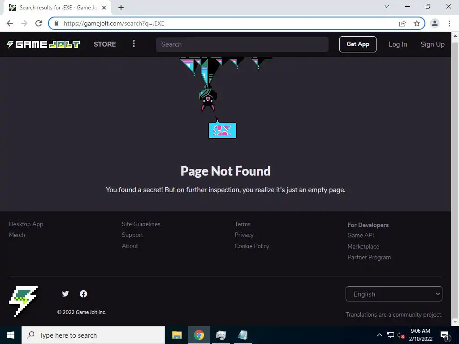This screenshot has width=459, height=344.
Task: Open the Game Jolt Twitter link
Action: point(65,294)
